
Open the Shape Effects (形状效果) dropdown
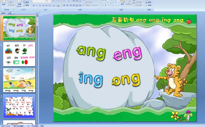click(138, 5)
